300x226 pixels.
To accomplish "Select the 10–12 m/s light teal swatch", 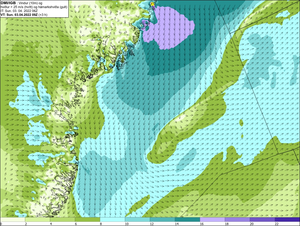I will pyautogui.click(x=137, y=219).
